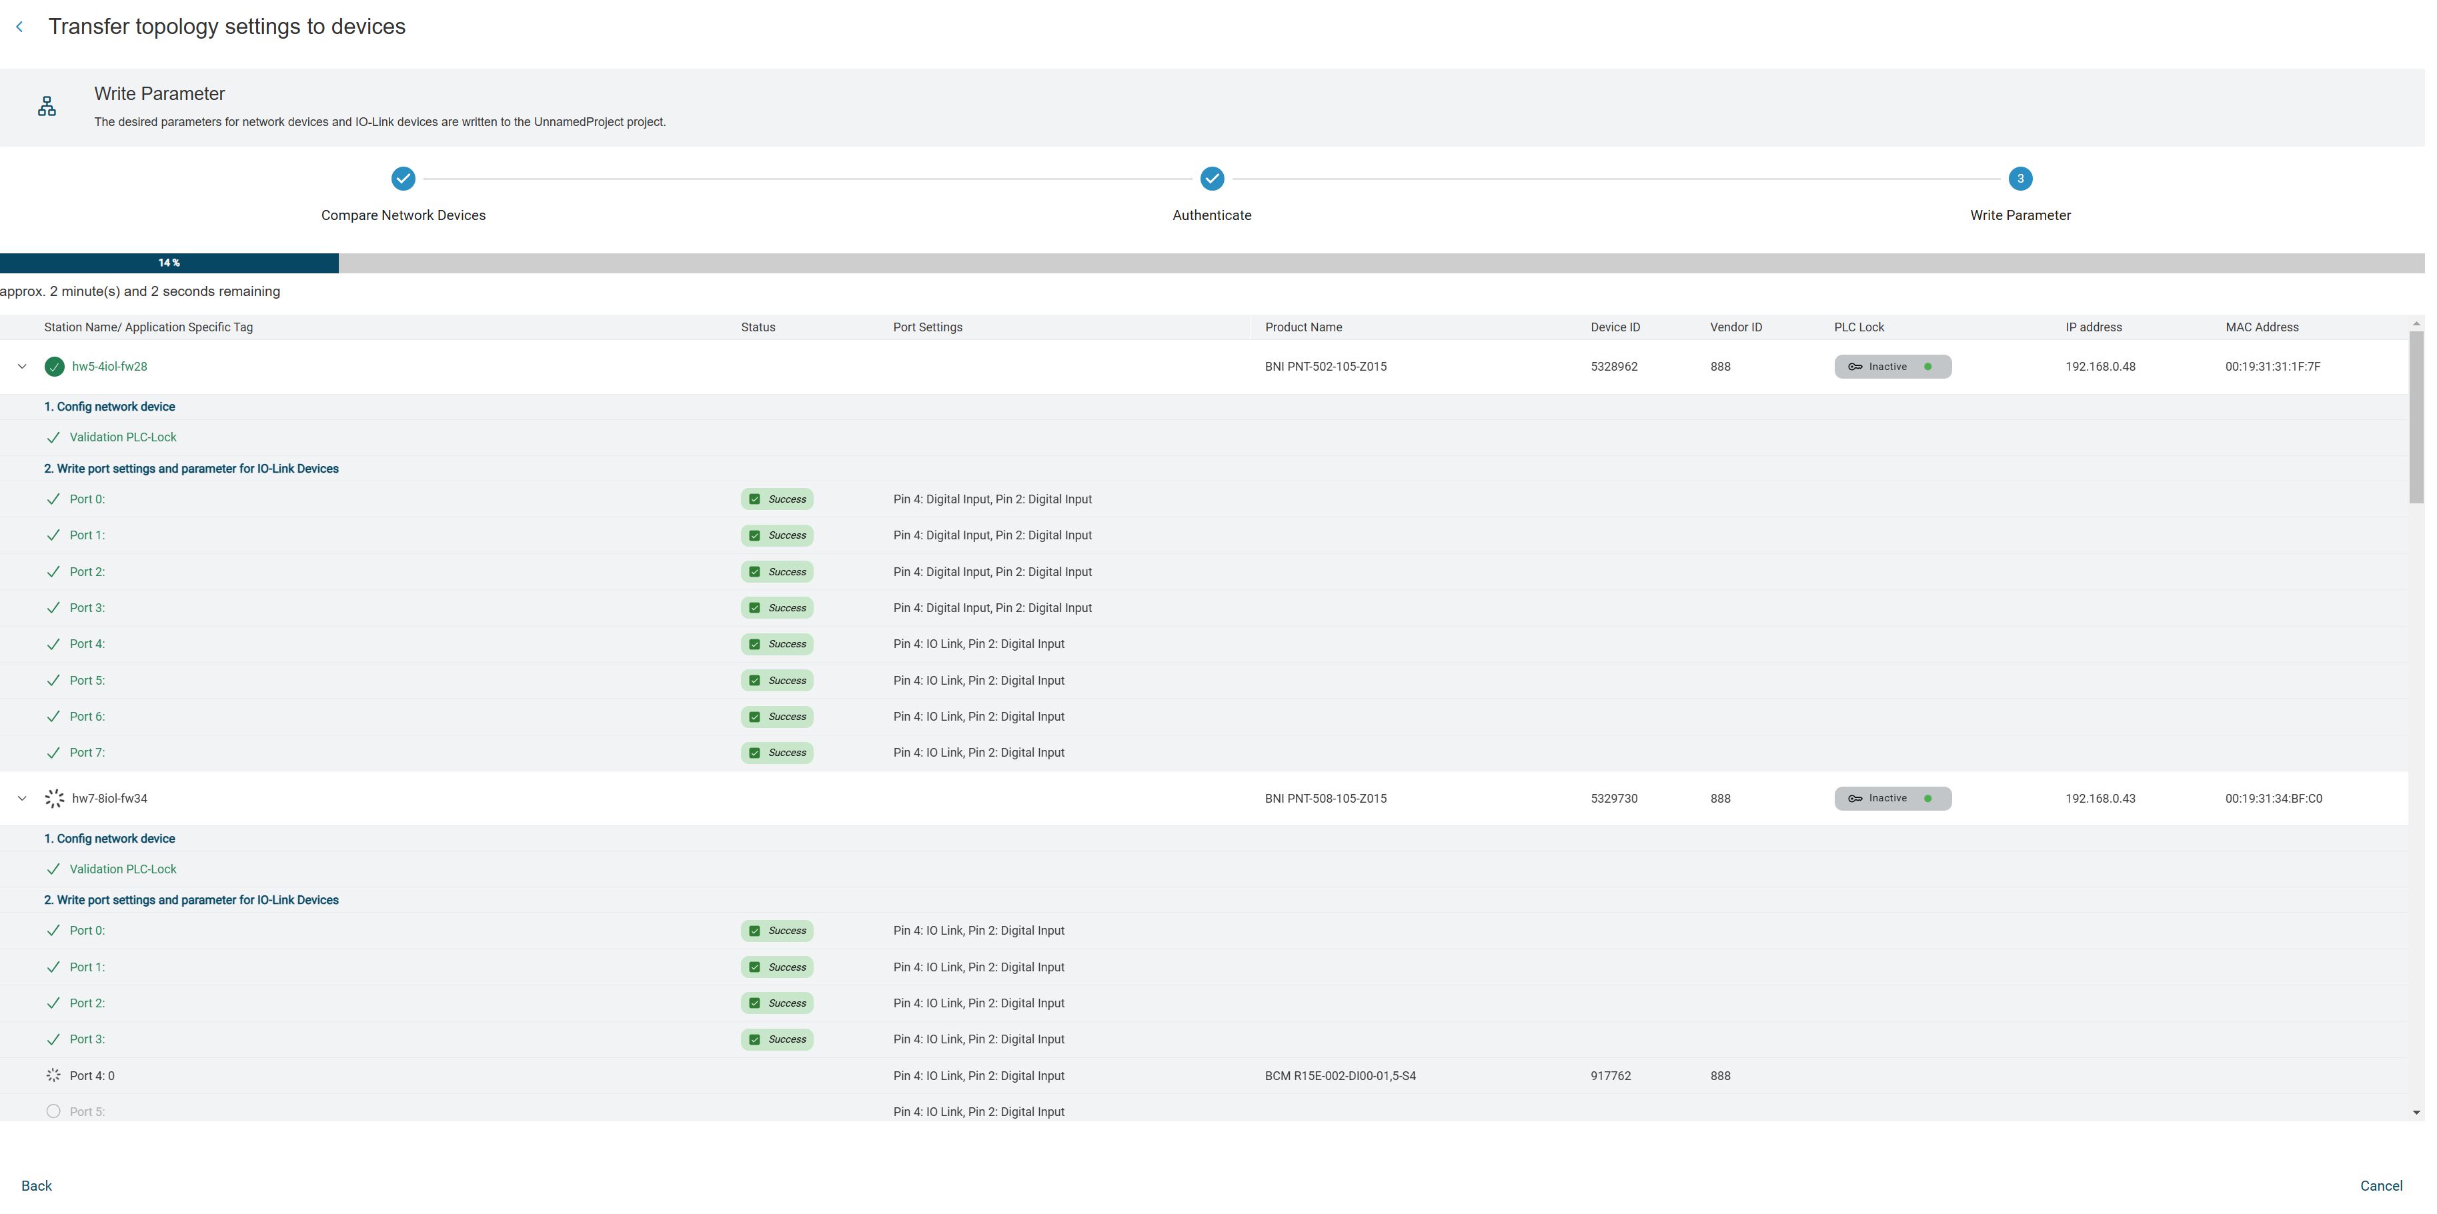Click the network topology icon near Write Parameter
Screen dimensions: 2437x1214
tap(47, 107)
